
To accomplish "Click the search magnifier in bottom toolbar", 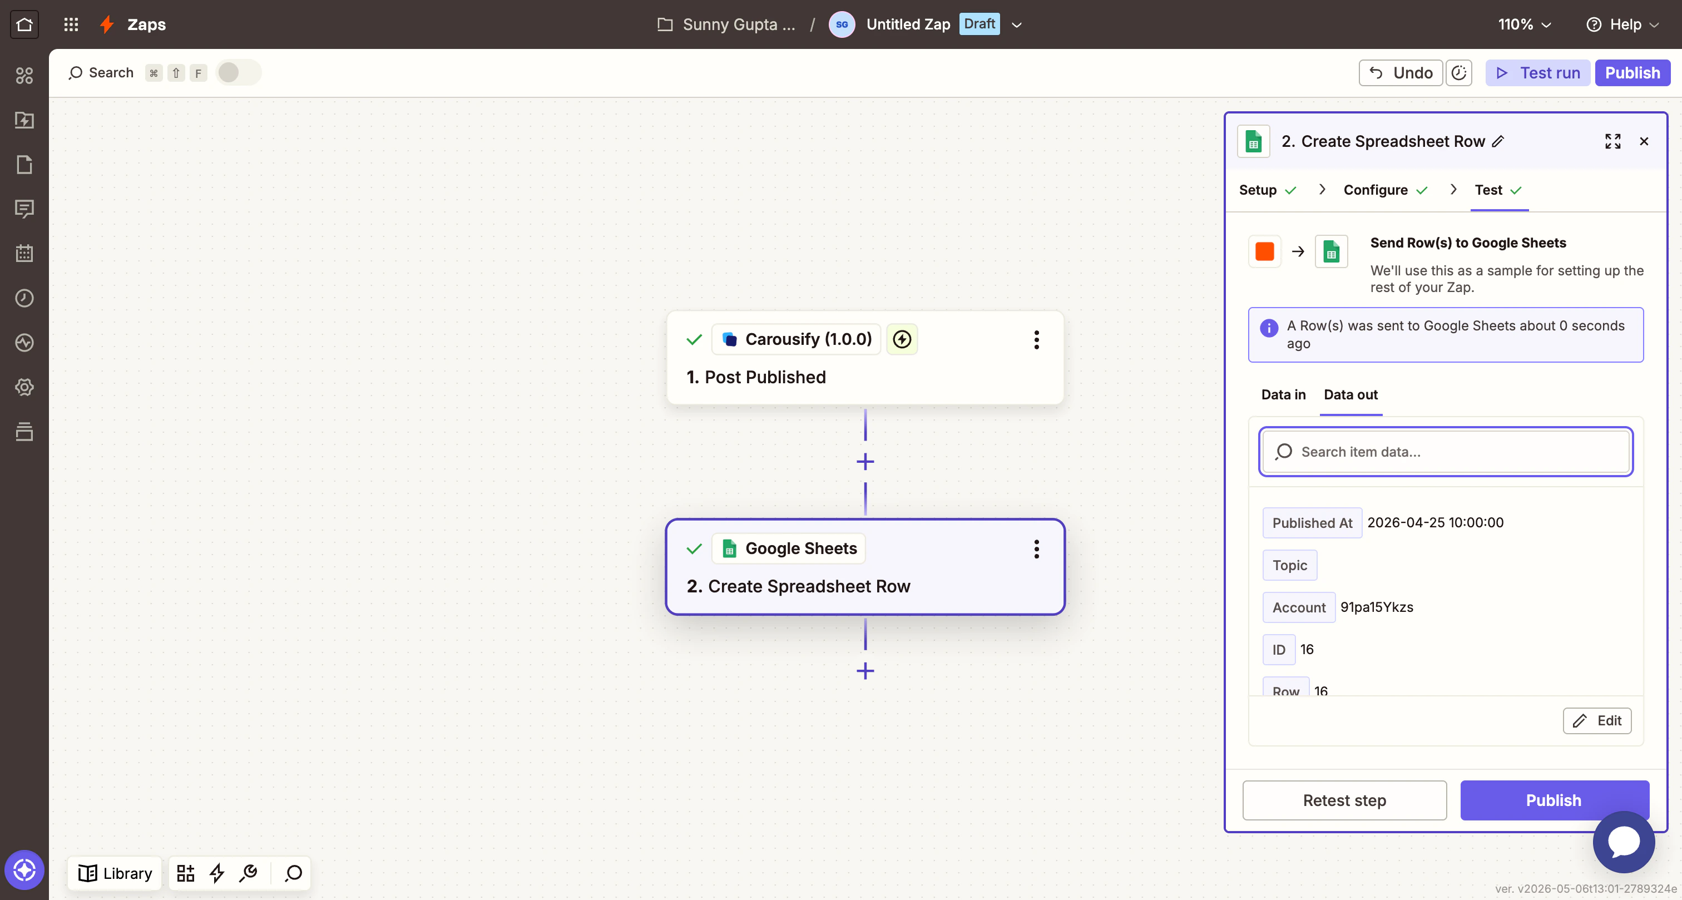I will pos(293,873).
